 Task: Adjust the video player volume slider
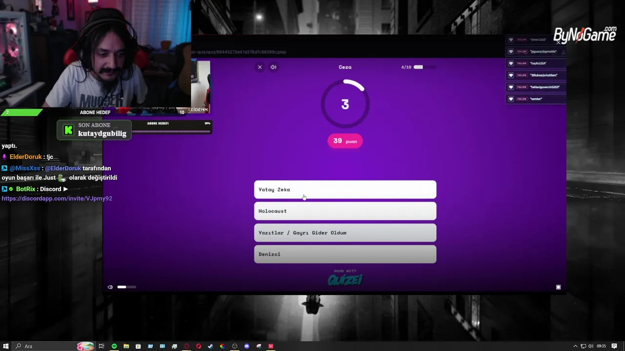(126, 287)
